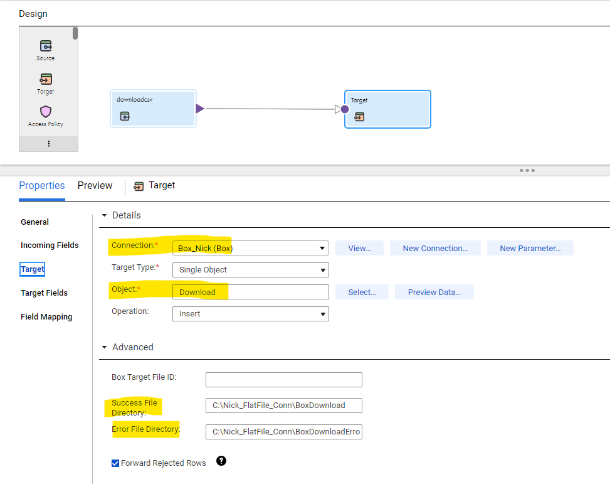
Task: Click the New Connection... button
Action: tap(435, 248)
